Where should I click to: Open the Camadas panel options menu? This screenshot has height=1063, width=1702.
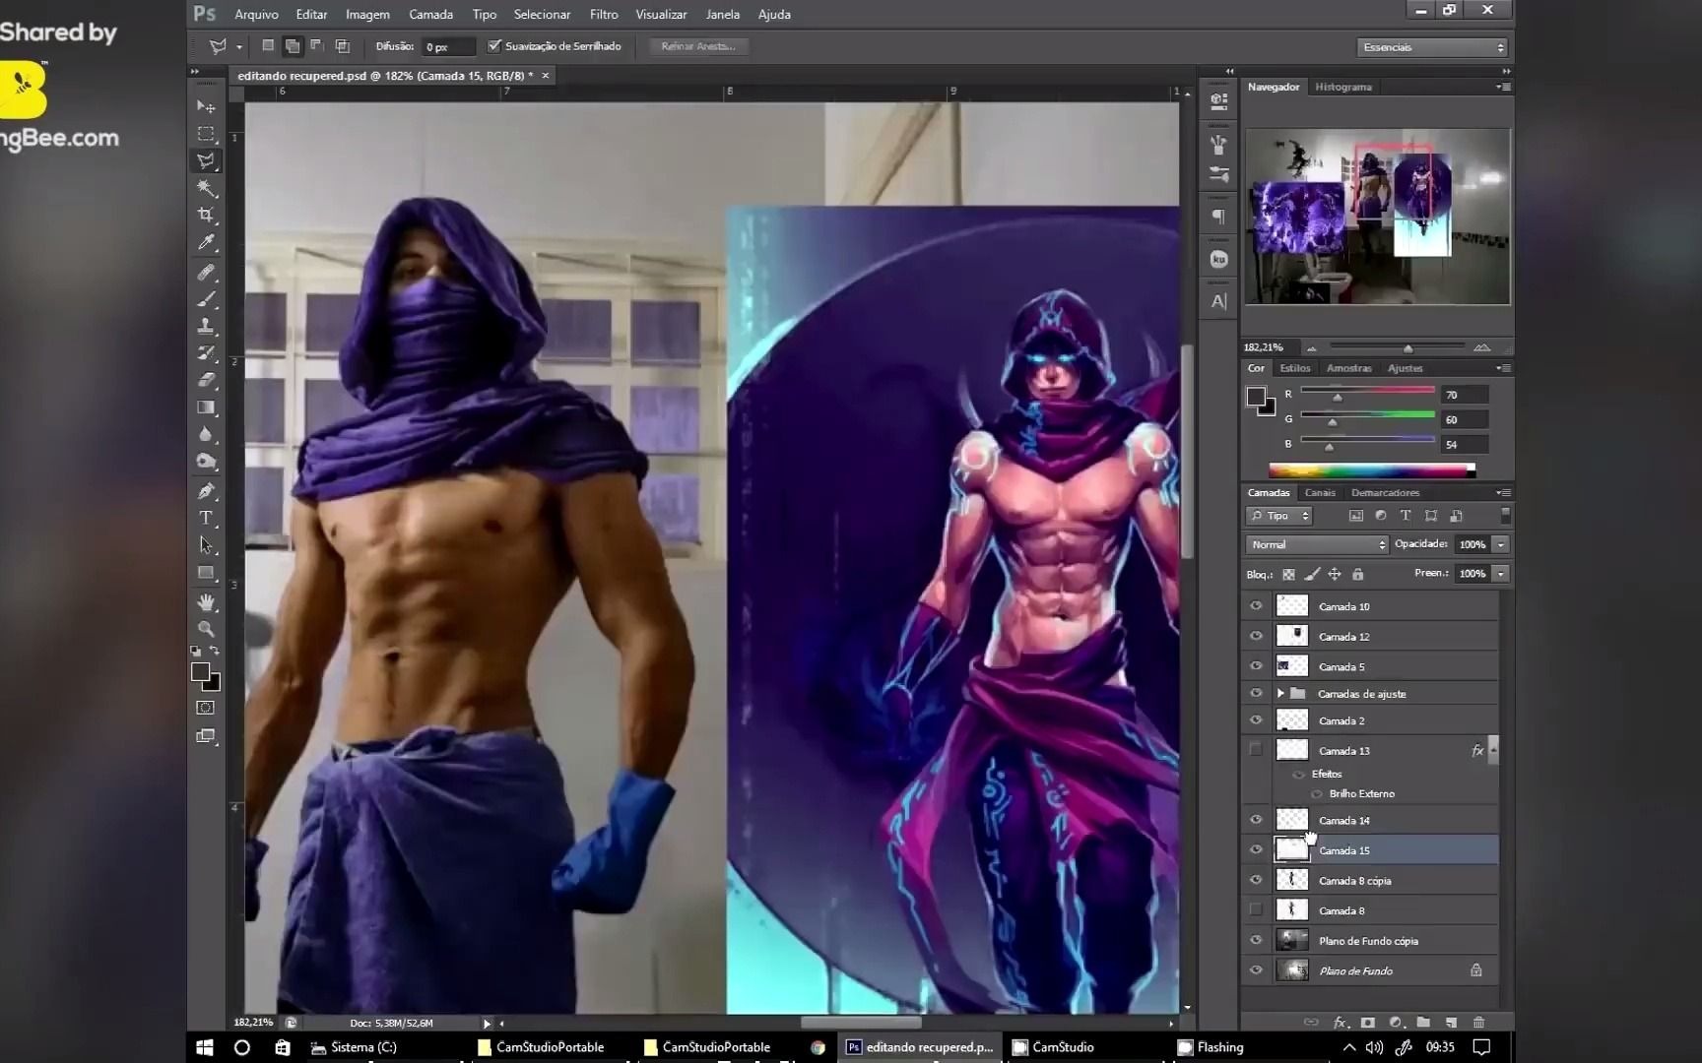(1503, 492)
